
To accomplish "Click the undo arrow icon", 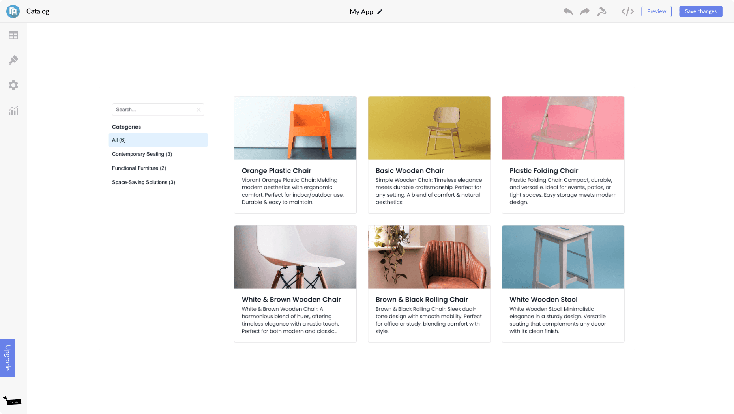I will [567, 11].
